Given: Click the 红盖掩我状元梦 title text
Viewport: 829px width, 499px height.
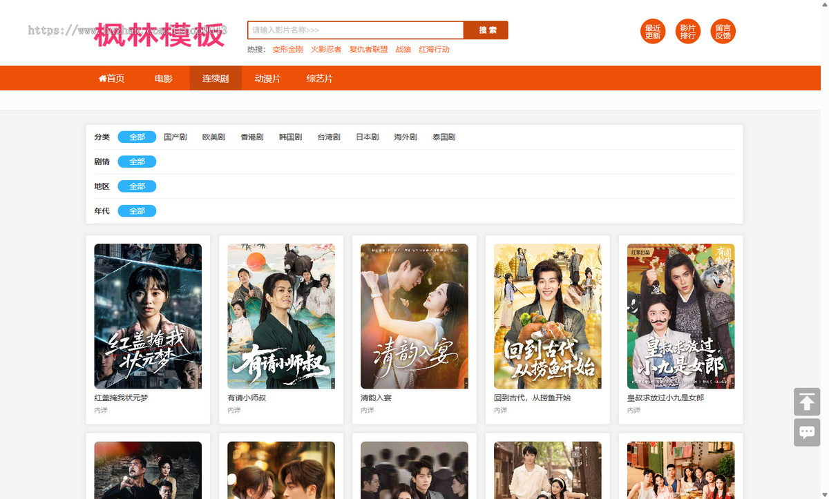Looking at the screenshot, I should [x=121, y=398].
